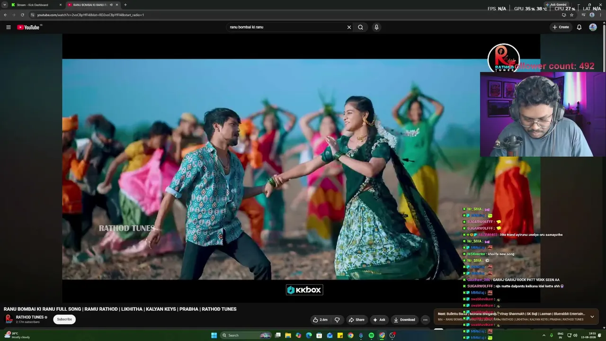The height and width of the screenshot is (341, 606).
Task: Share the video
Action: point(356,320)
